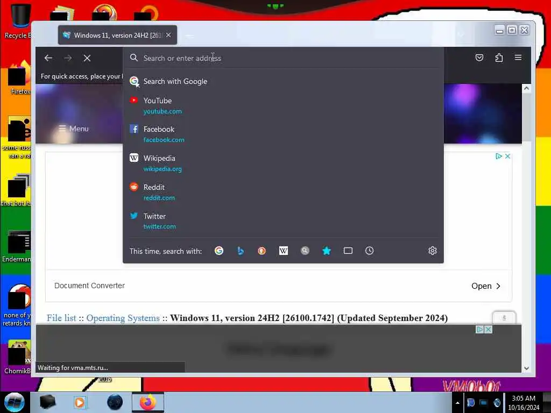
Task: Search this time with Bing icon
Action: point(241,251)
